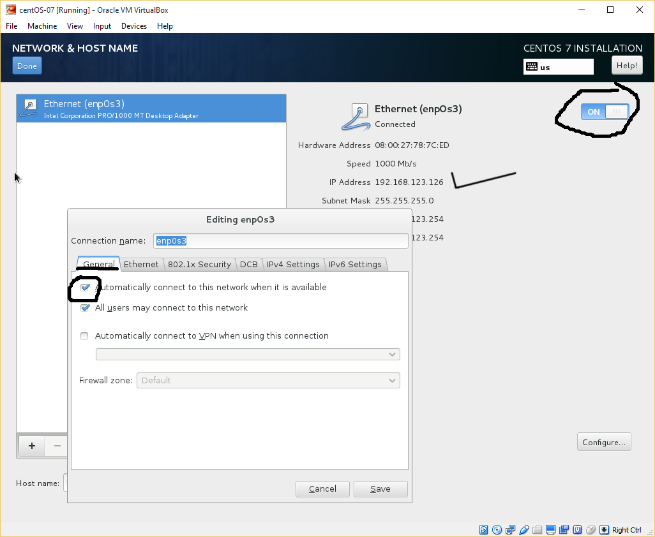The width and height of the screenshot is (655, 537).
Task: Switch to the Ethernet tab
Action: pyautogui.click(x=141, y=264)
